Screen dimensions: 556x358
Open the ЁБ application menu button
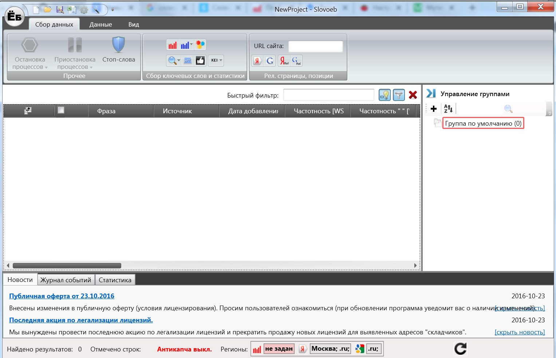click(x=15, y=16)
